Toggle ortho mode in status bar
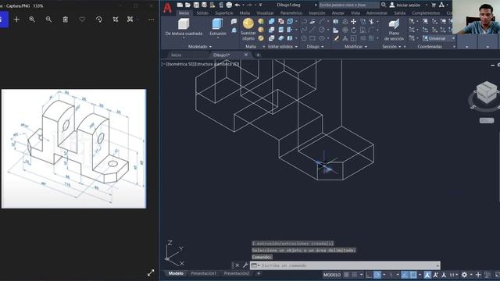The width and height of the screenshot is (500, 281). (369, 275)
